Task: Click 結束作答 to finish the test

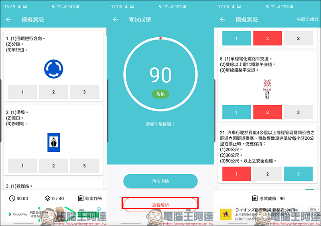Action: 90,198
